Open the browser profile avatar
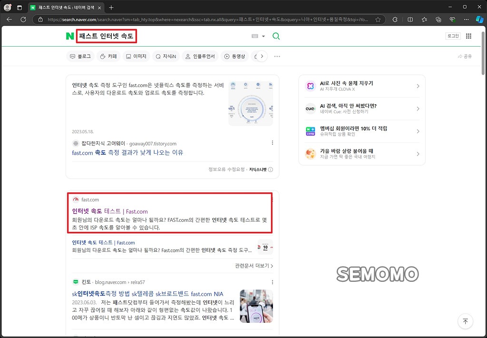Image resolution: width=487 pixels, height=338 pixels. 7,8
